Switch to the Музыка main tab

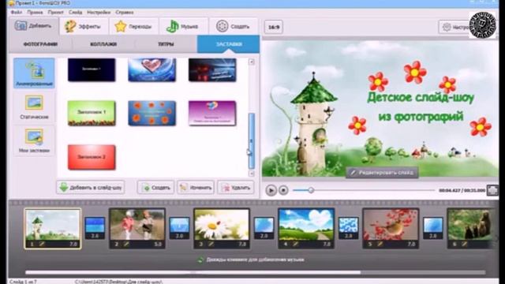[x=183, y=26]
